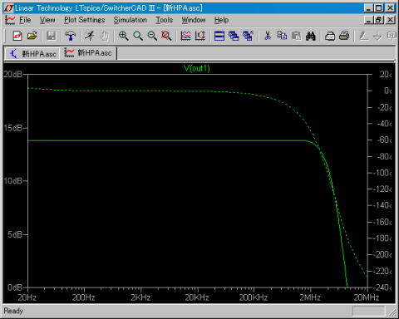This screenshot has width=399, height=319.
Task: Click the -60° phase axis label
Action: 385,140
